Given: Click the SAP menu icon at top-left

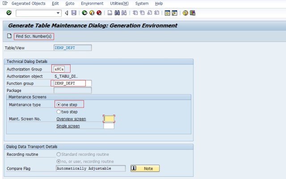Looking at the screenshot, I should click(x=5, y=3).
